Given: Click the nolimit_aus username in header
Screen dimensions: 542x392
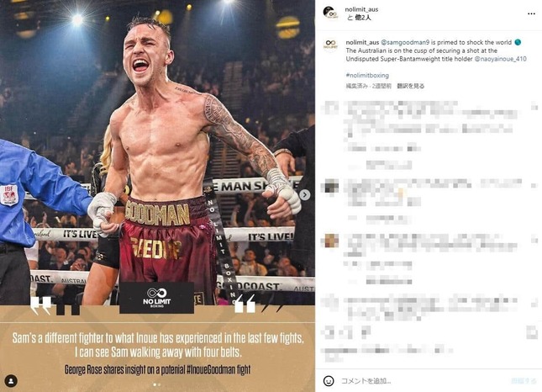Looking at the screenshot, I should tap(361, 9).
